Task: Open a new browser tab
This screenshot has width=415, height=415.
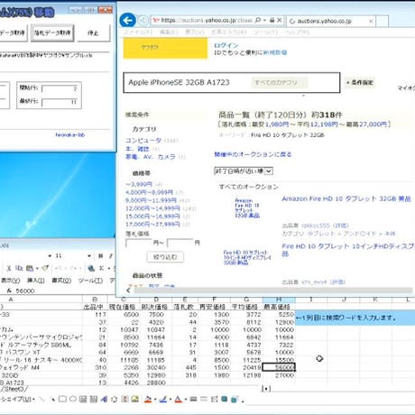Action: pos(383,21)
